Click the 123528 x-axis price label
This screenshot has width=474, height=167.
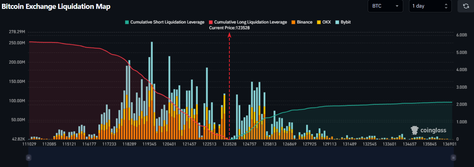pos(229,144)
